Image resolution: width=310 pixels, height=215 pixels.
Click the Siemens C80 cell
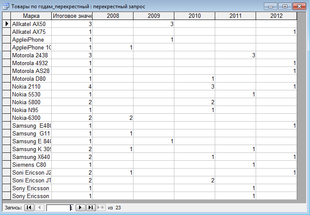[x=31, y=165]
